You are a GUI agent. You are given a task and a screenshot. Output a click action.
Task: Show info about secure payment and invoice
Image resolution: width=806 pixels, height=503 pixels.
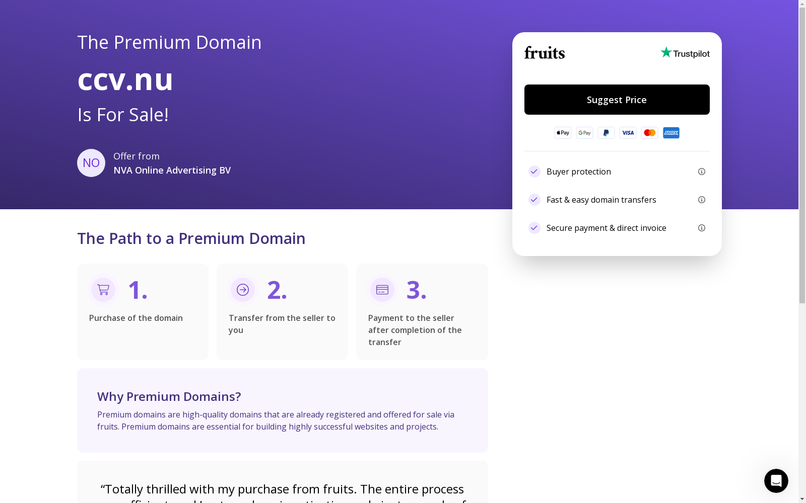[701, 228]
